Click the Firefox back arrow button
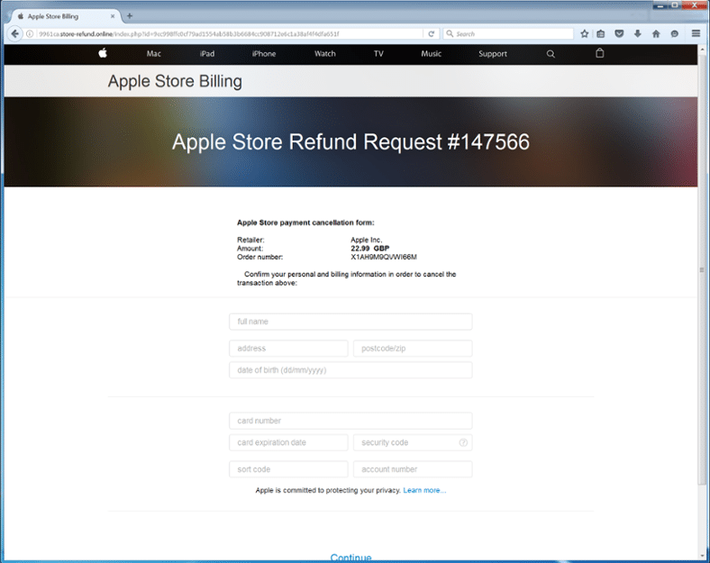 15,34
